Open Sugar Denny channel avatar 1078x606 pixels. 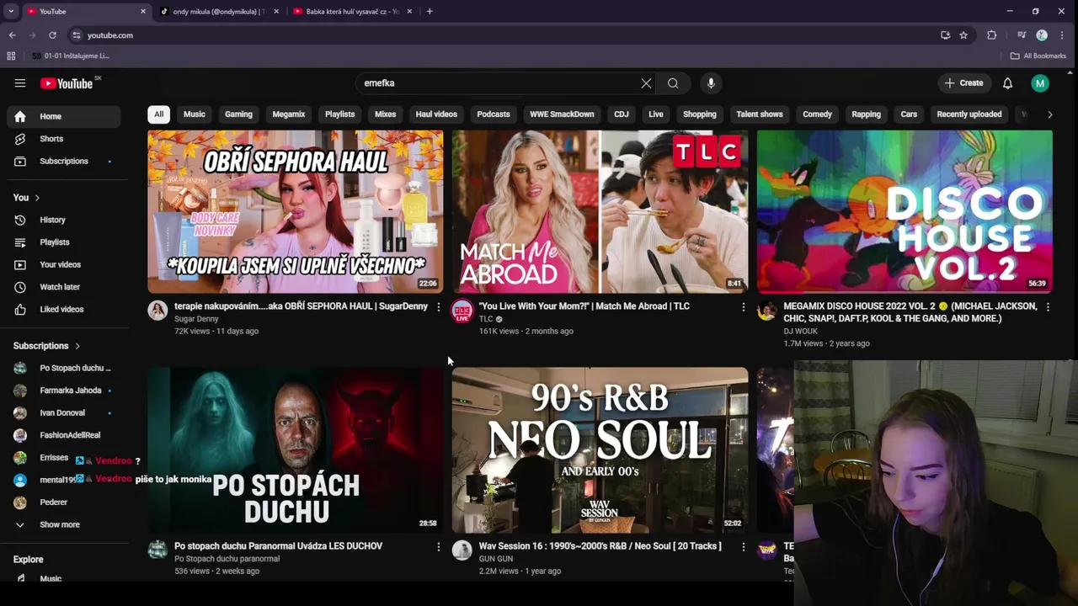tap(157, 311)
